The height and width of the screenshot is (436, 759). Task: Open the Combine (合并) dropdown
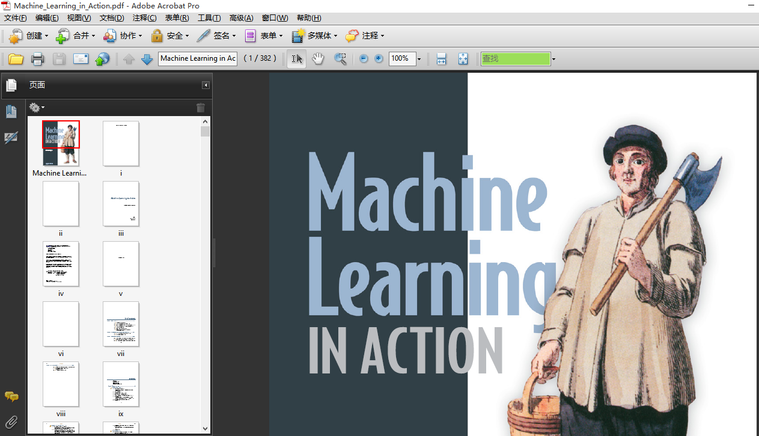[75, 36]
